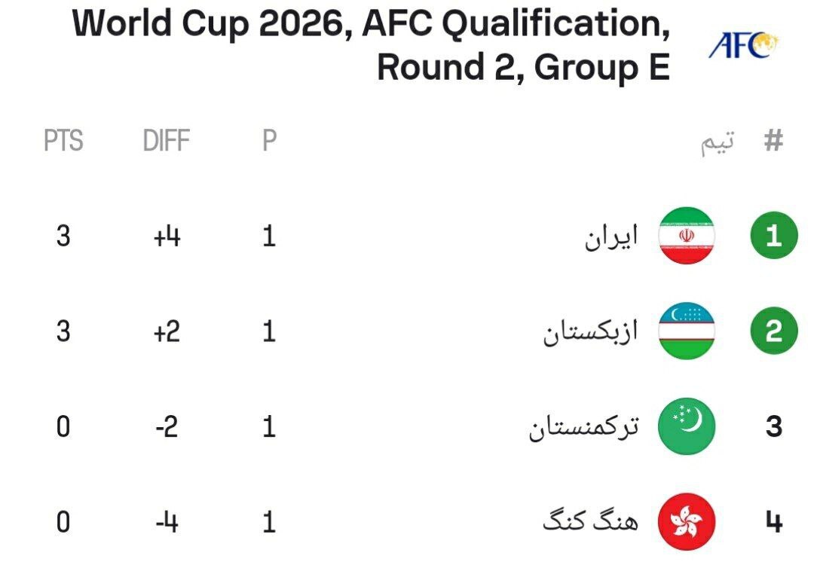Image resolution: width=814 pixels, height=577 pixels.
Task: Click the green rank 2 badge
Action: pos(773,332)
